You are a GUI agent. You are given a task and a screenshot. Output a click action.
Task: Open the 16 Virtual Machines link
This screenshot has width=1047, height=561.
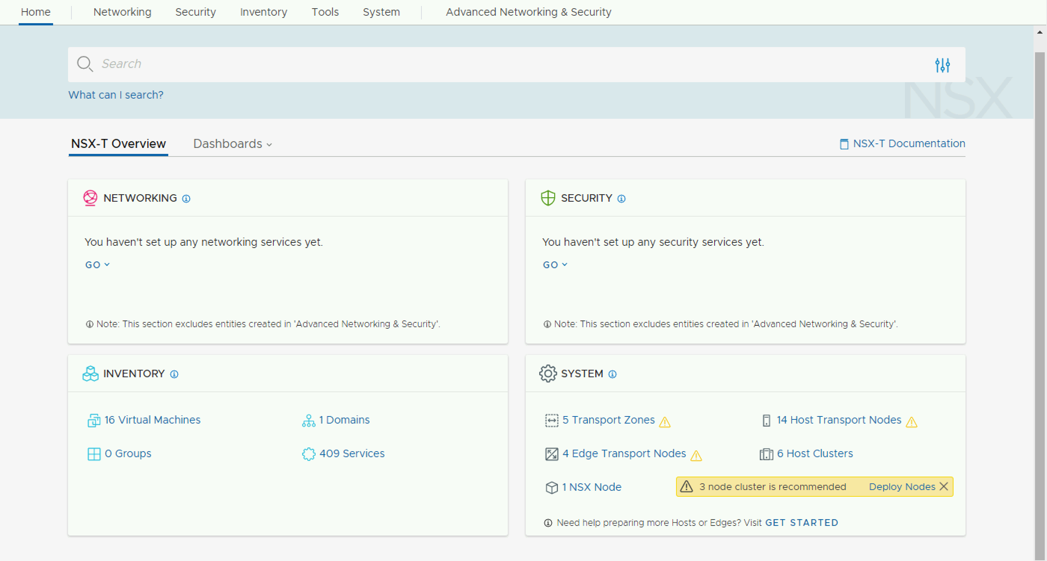152,420
